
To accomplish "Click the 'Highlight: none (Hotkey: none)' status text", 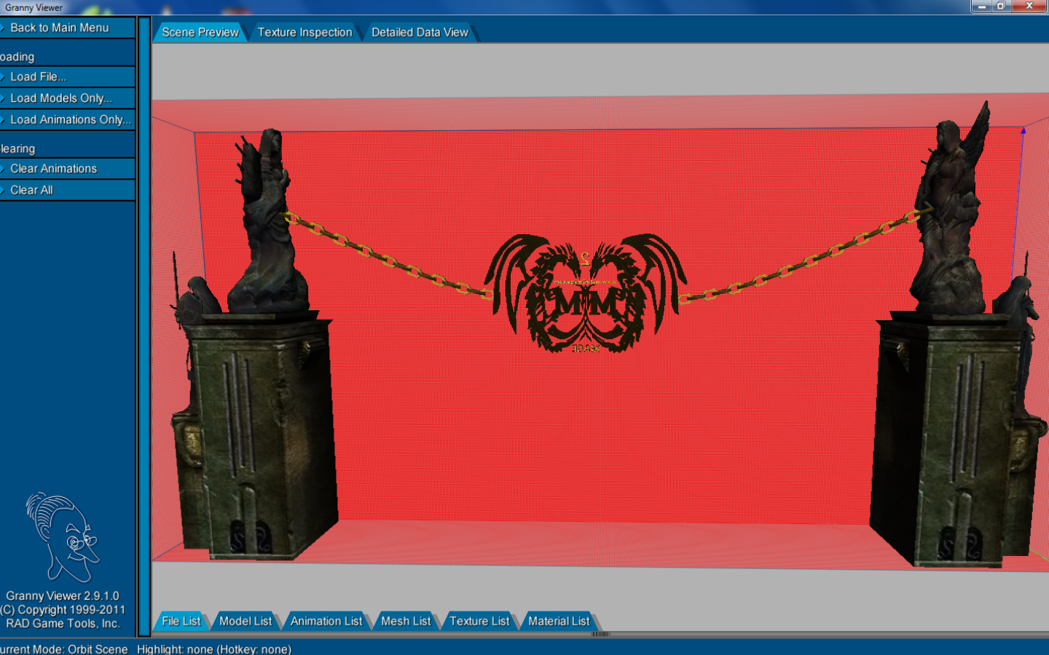I will click(x=214, y=649).
